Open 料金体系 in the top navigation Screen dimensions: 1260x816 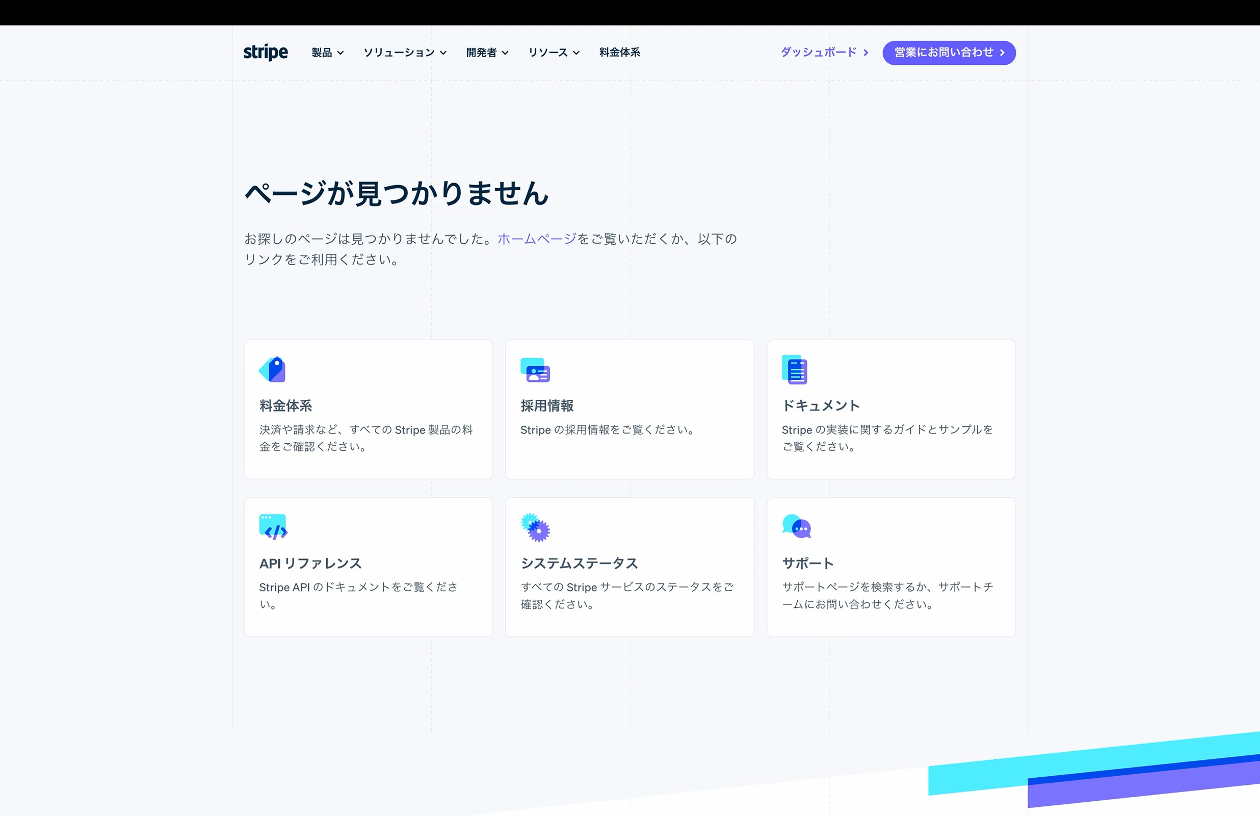tap(619, 53)
